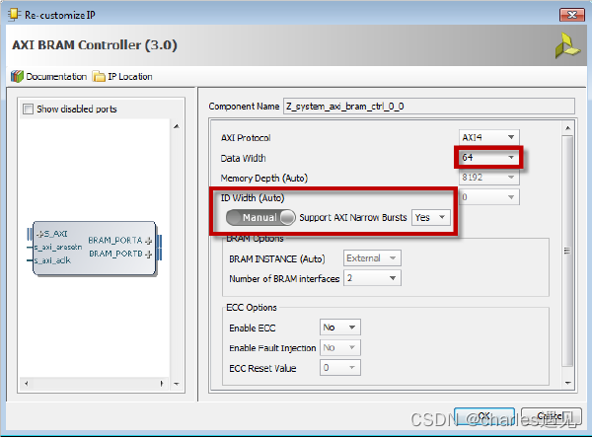Click the Data Width label

coord(243,158)
